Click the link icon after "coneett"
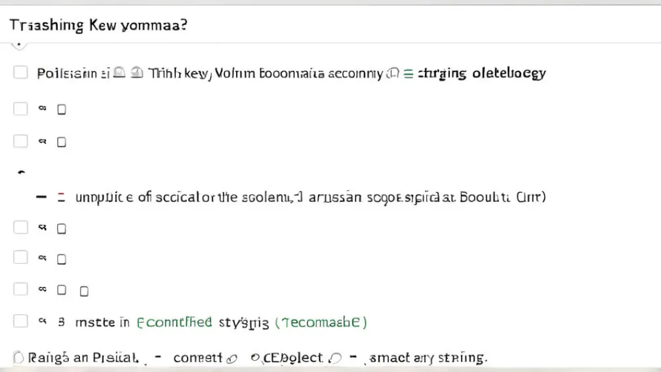 [231, 358]
